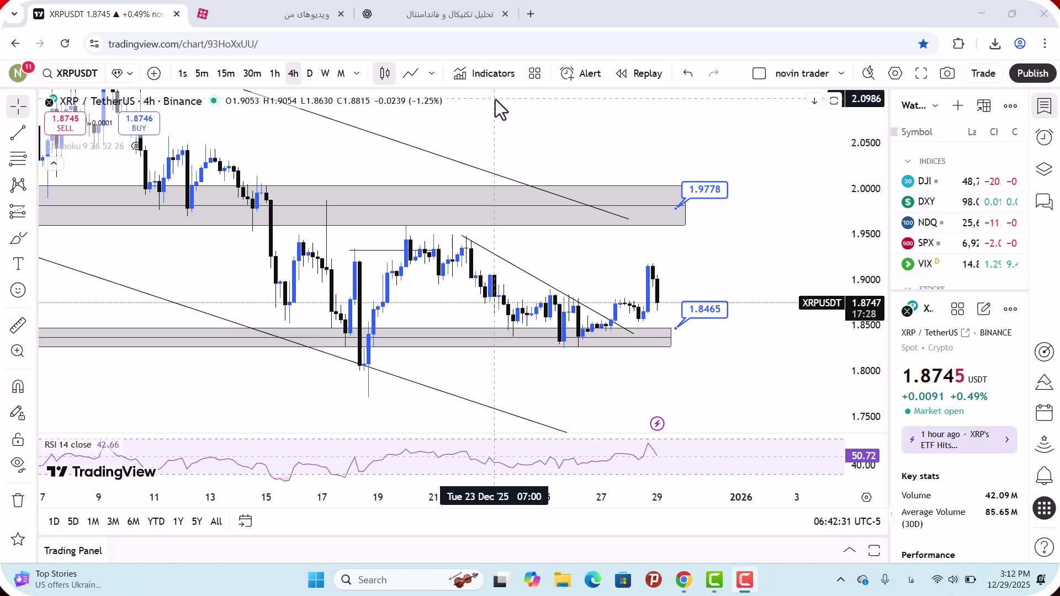The image size is (1060, 596).
Task: Toggle hide all drawings eye icon
Action: point(18,465)
